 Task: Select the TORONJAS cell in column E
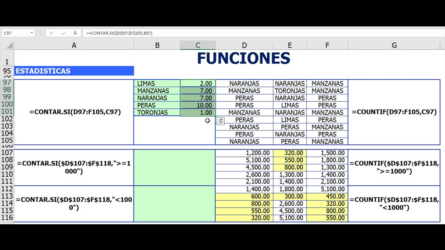pyautogui.click(x=290, y=91)
